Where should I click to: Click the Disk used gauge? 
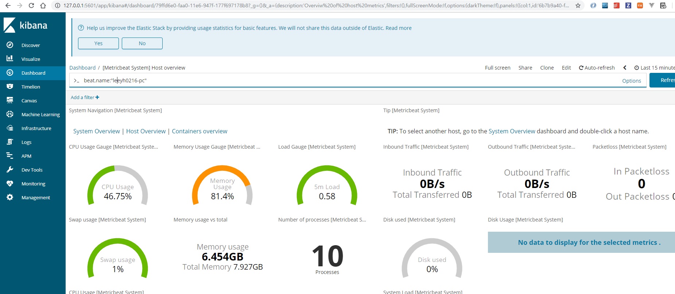[x=432, y=258]
